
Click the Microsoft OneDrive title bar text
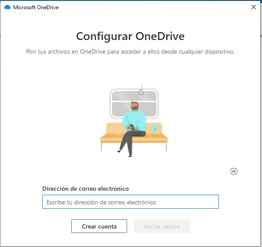[x=36, y=7]
